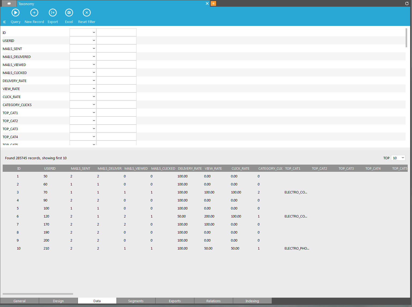Click the horizontal scrollbar under results

point(38,294)
